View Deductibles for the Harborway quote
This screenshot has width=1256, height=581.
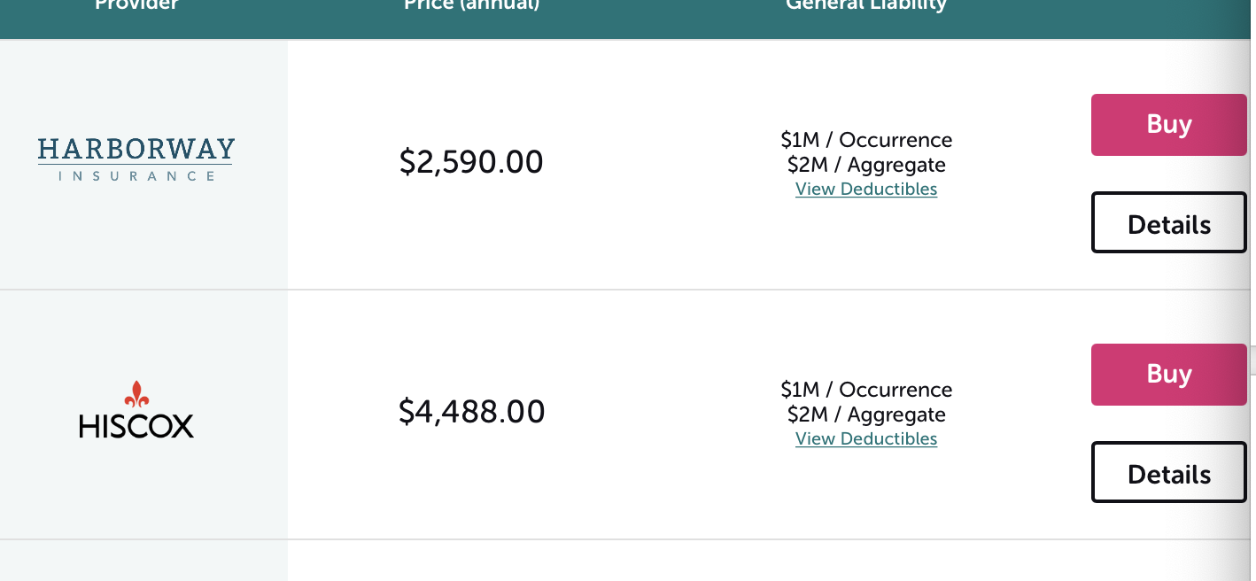(x=865, y=190)
